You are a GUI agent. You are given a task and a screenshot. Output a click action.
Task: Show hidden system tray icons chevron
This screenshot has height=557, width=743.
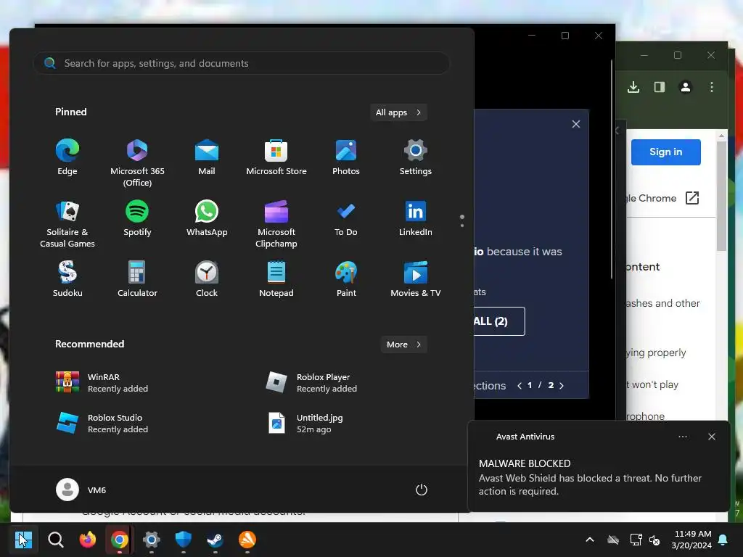[x=590, y=540]
